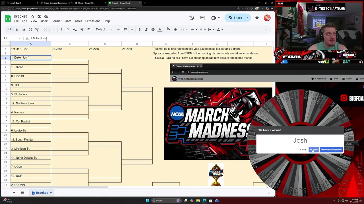364x204 pixels.
Task: Click the Share button
Action: 235,18
